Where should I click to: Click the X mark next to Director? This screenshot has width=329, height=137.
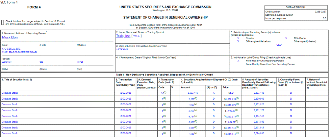pos(238,38)
